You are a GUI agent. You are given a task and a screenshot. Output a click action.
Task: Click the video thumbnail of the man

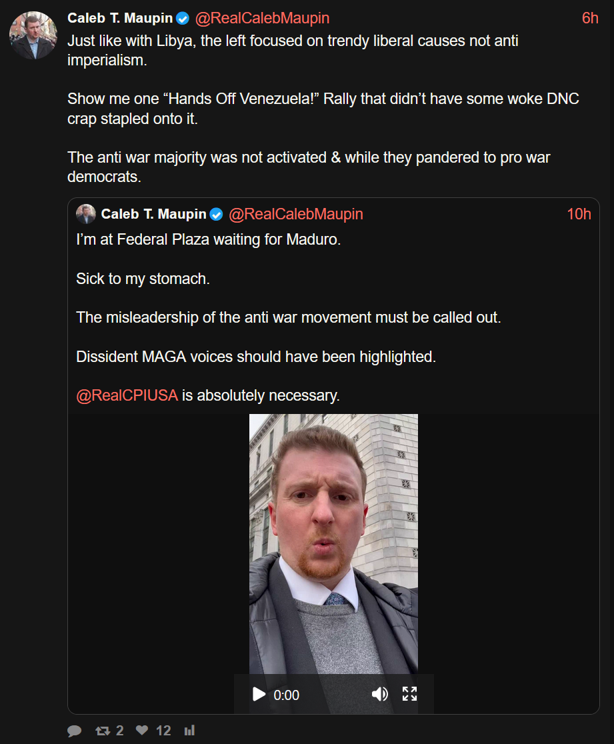333,544
